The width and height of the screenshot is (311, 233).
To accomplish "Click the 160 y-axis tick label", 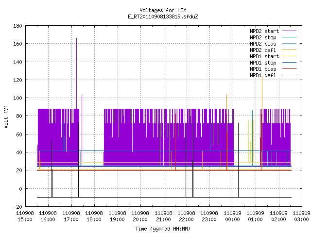I will point(17,44).
